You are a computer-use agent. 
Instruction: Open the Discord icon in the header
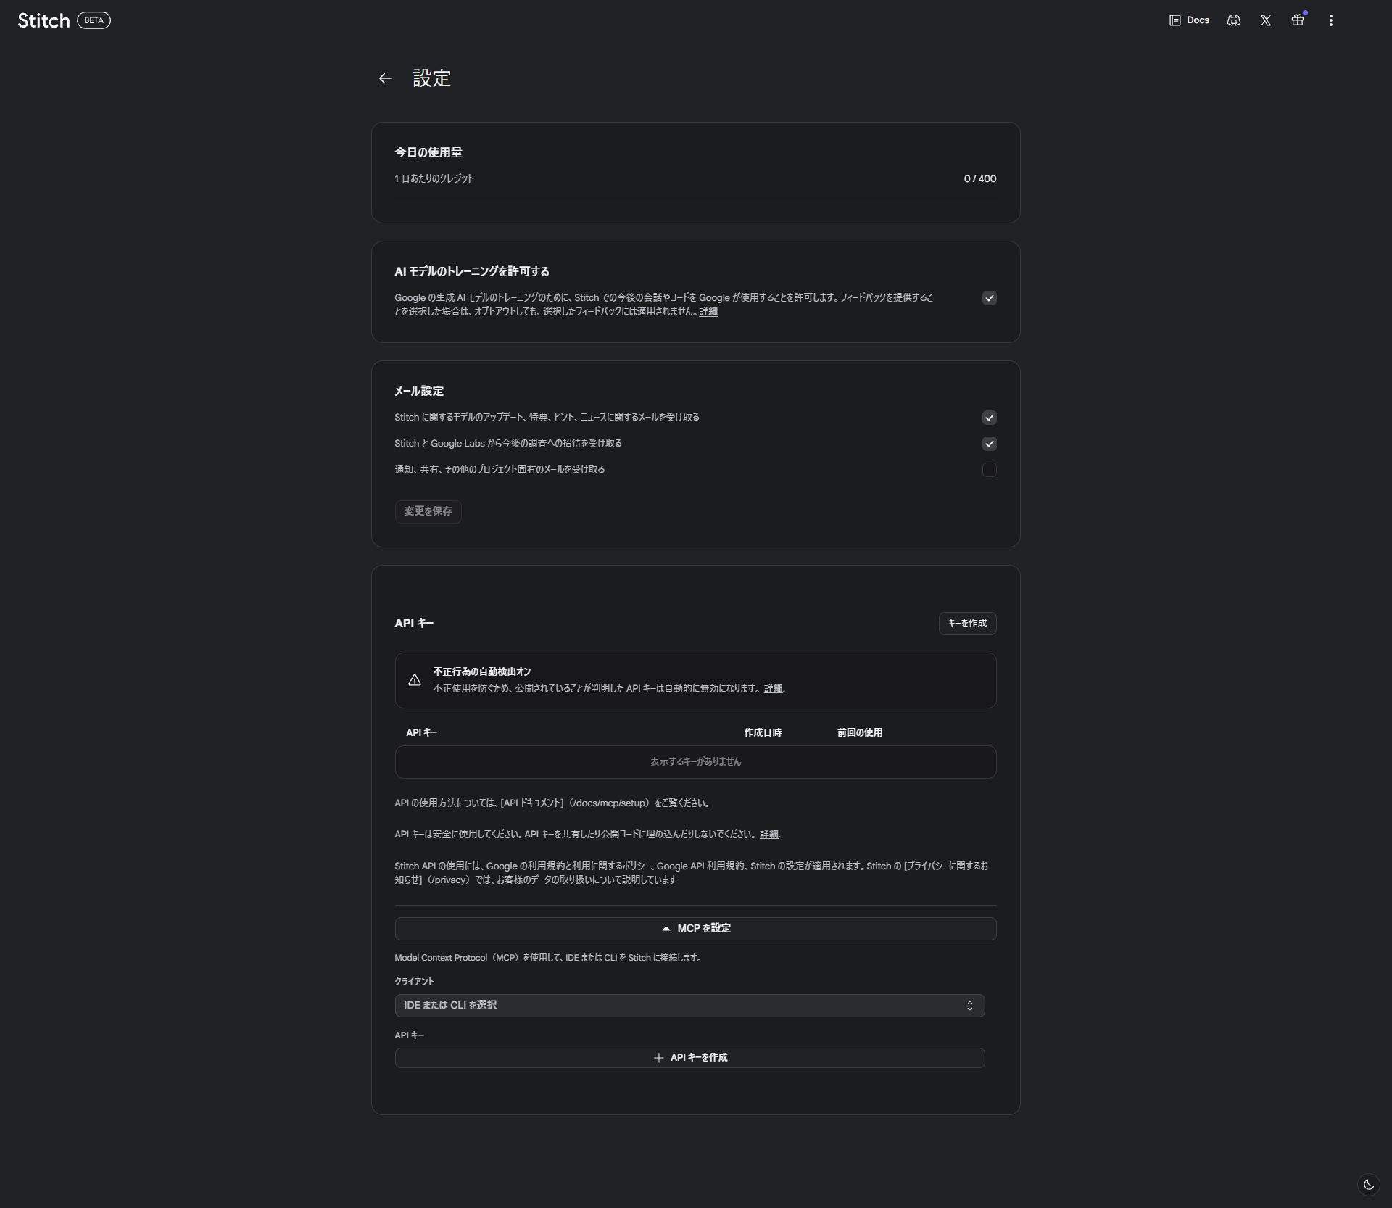1233,20
